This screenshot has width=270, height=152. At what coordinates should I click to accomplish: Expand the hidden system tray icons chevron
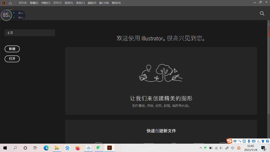[201, 148]
